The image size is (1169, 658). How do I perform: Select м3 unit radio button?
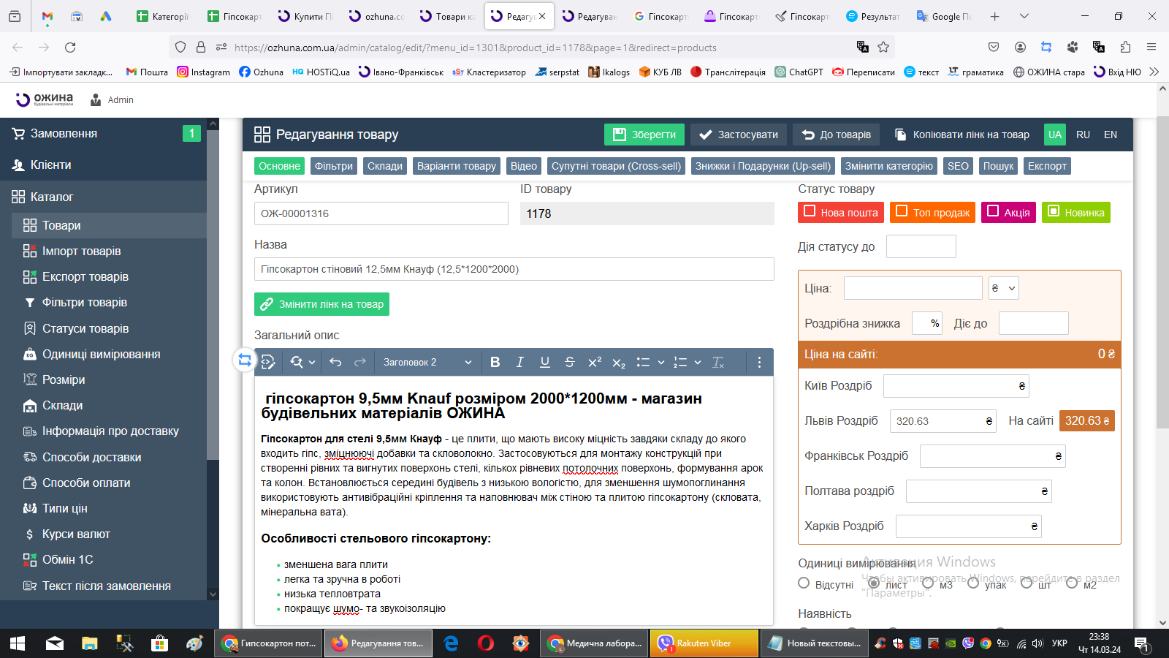tap(928, 583)
